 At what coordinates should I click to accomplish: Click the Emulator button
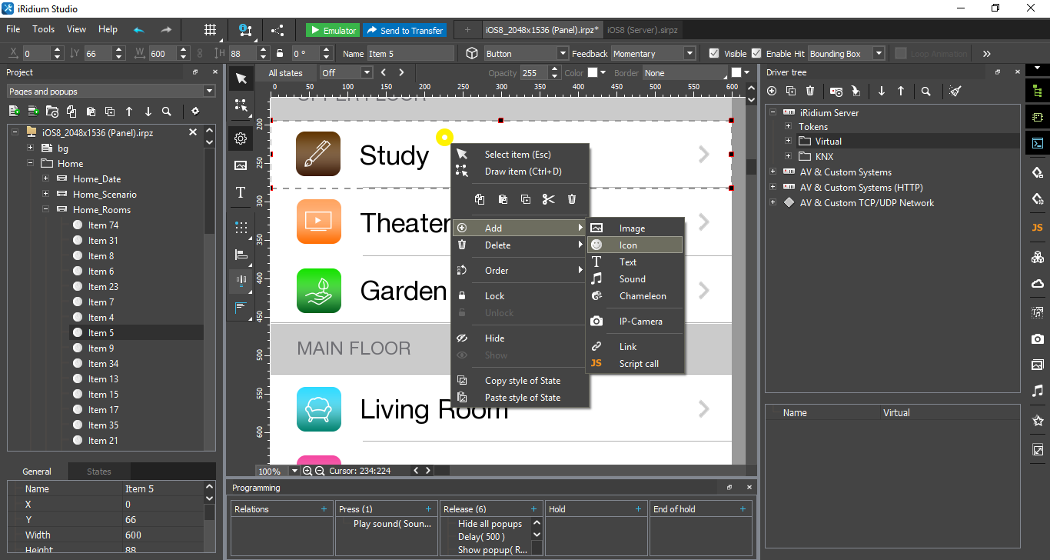coord(331,29)
